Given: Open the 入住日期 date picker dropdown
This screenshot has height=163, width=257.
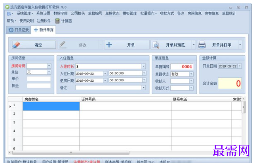Looking at the screenshot, I should 105,73.
